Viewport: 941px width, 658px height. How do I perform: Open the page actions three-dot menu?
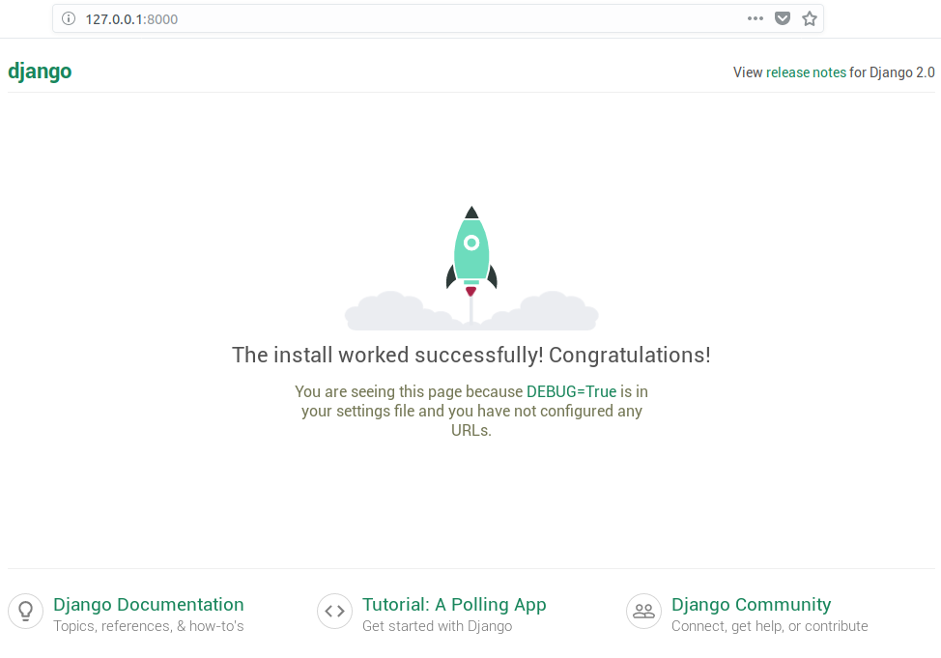[x=755, y=18]
